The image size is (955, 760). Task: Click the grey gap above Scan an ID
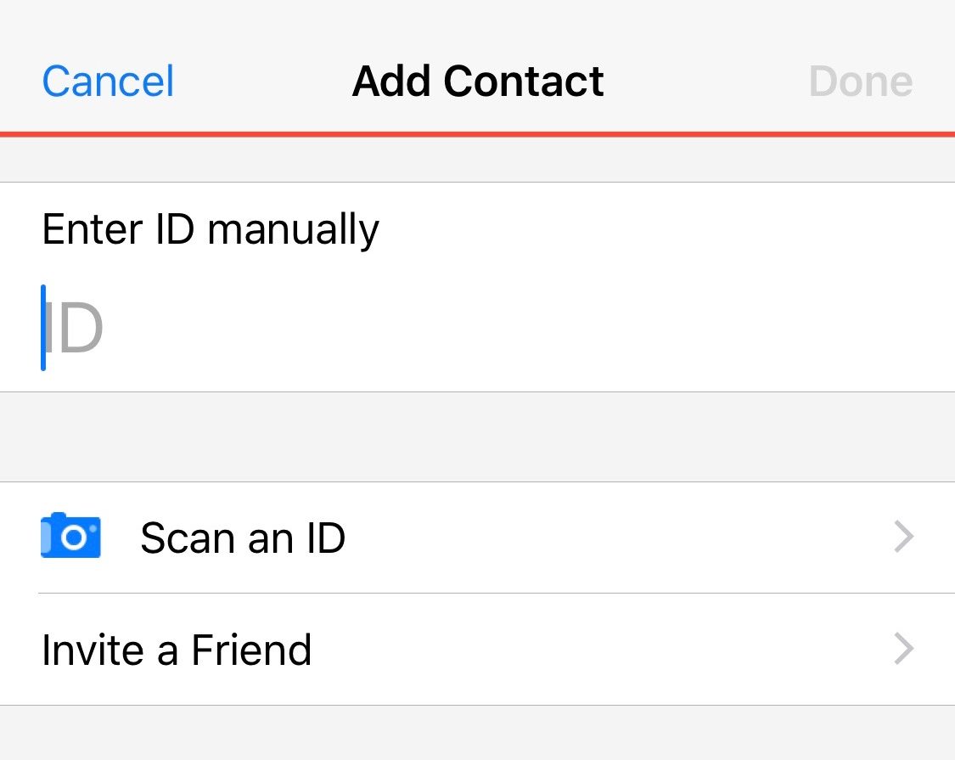(x=477, y=437)
